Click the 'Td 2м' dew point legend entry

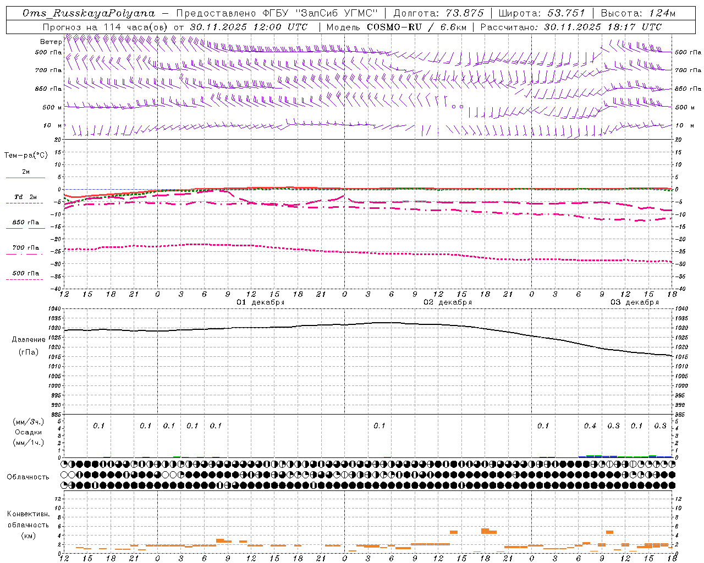click(x=25, y=197)
